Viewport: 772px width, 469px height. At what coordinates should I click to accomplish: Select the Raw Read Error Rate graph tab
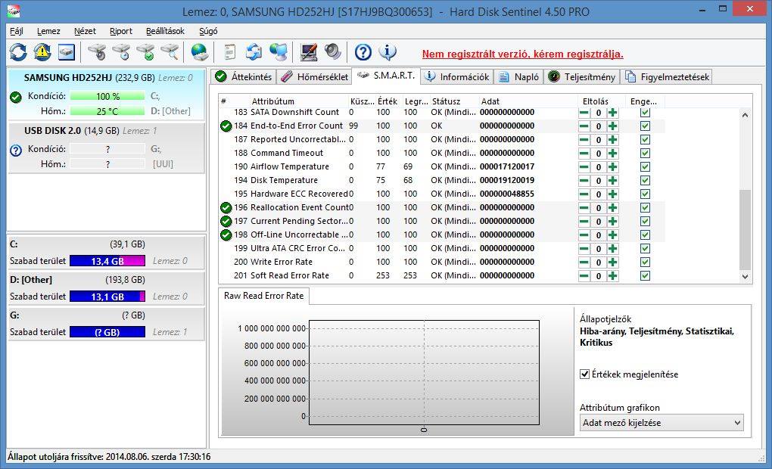(x=263, y=296)
